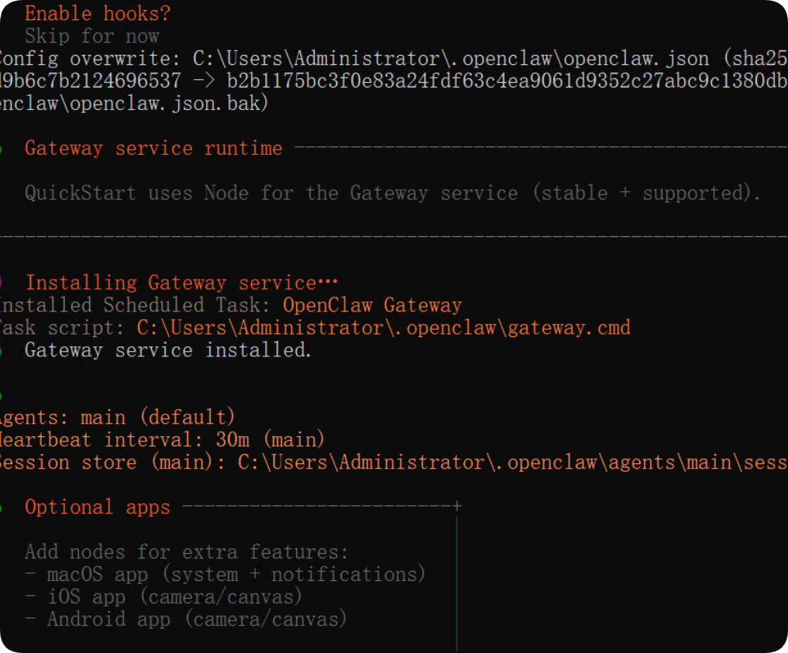Click the "Gateway service runtime" section heading
This screenshot has height=653, width=788.
(x=153, y=149)
